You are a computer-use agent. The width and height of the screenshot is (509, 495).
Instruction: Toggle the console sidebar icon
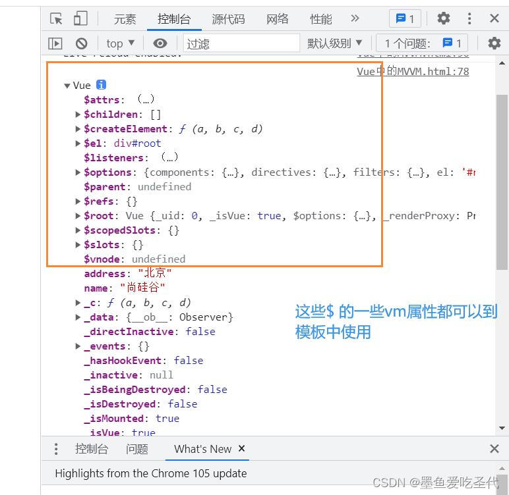[x=55, y=43]
